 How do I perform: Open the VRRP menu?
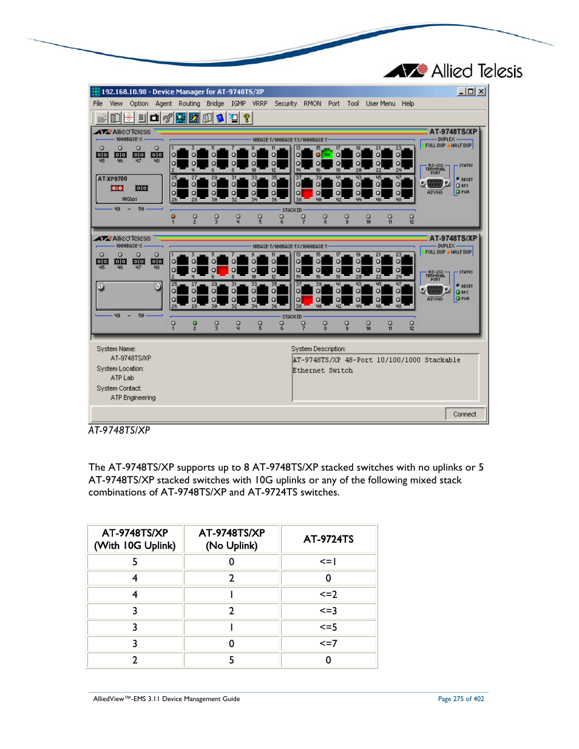coord(260,104)
